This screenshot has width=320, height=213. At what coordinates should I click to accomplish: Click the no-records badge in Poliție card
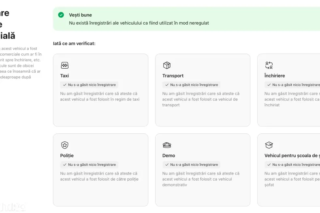[x=89, y=165]
